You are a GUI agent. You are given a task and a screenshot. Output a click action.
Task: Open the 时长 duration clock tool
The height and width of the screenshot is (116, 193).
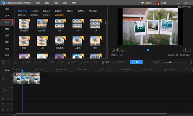pyautogui.click(x=95, y=62)
